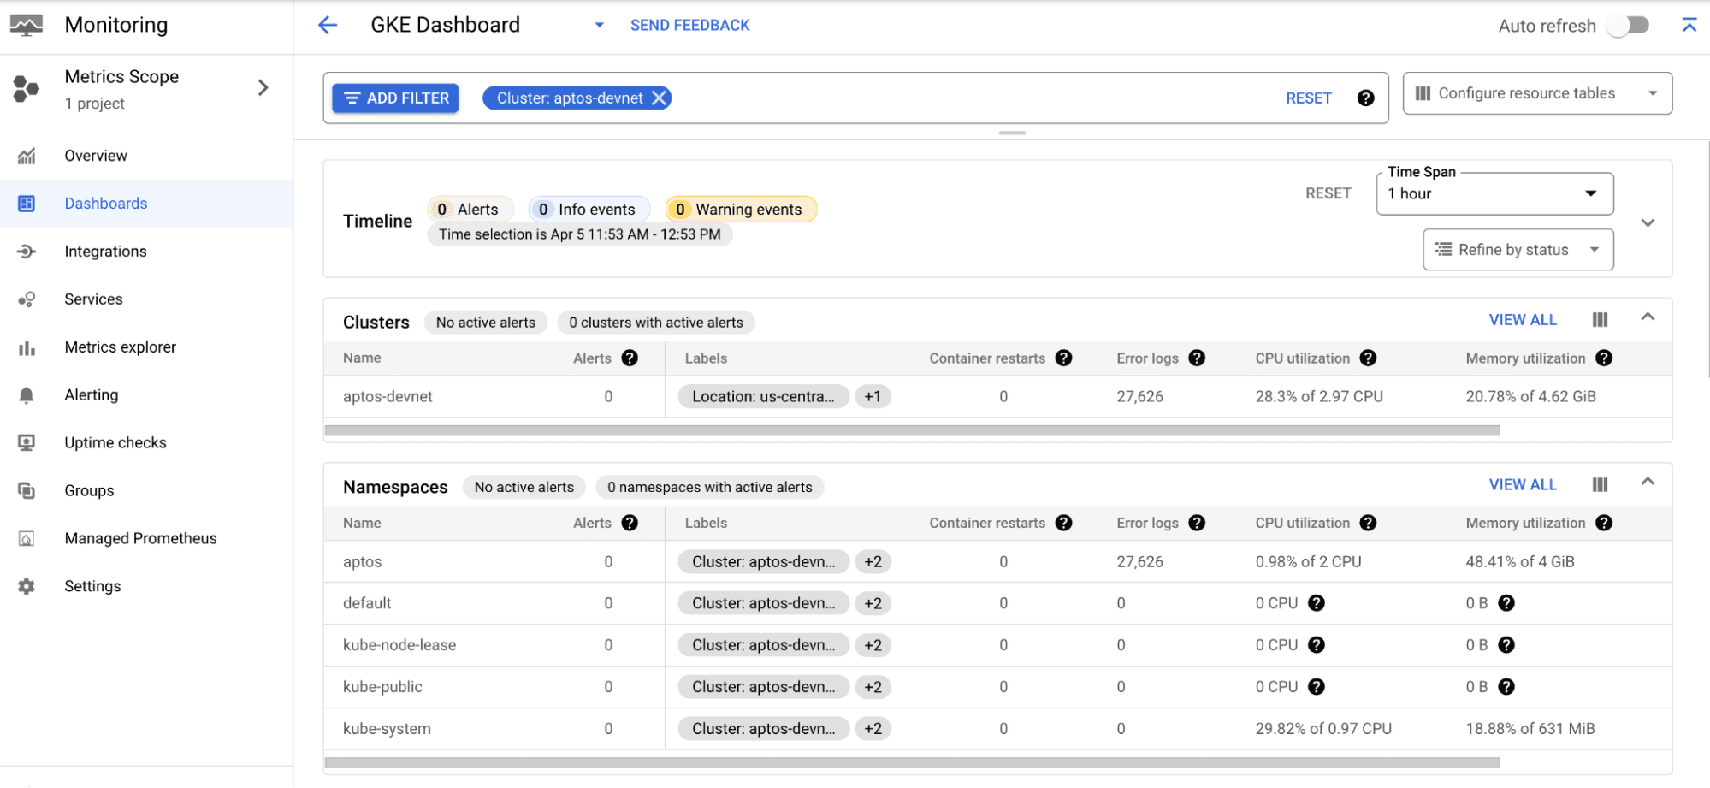
Task: Toggle the Warning events filter chip
Action: pos(740,209)
